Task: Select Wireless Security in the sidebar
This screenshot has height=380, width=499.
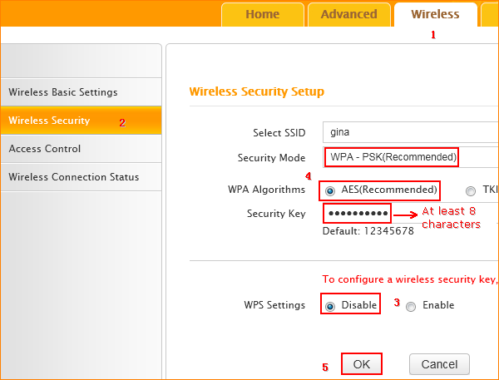Action: click(x=49, y=121)
